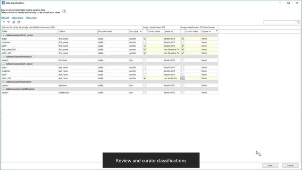Check Data Domain checkbox for staff last_name row

tap(183, 75)
